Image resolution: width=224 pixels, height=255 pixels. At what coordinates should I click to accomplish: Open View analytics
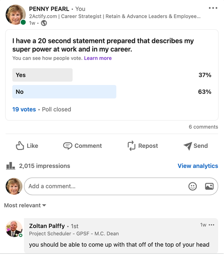tap(198, 166)
